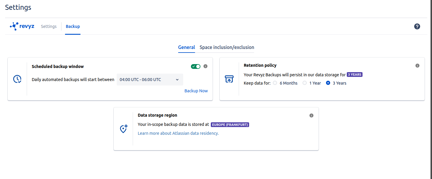Viewport: 432px width, 179px height.
Task: Click the Backup Now link
Action: [x=196, y=91]
